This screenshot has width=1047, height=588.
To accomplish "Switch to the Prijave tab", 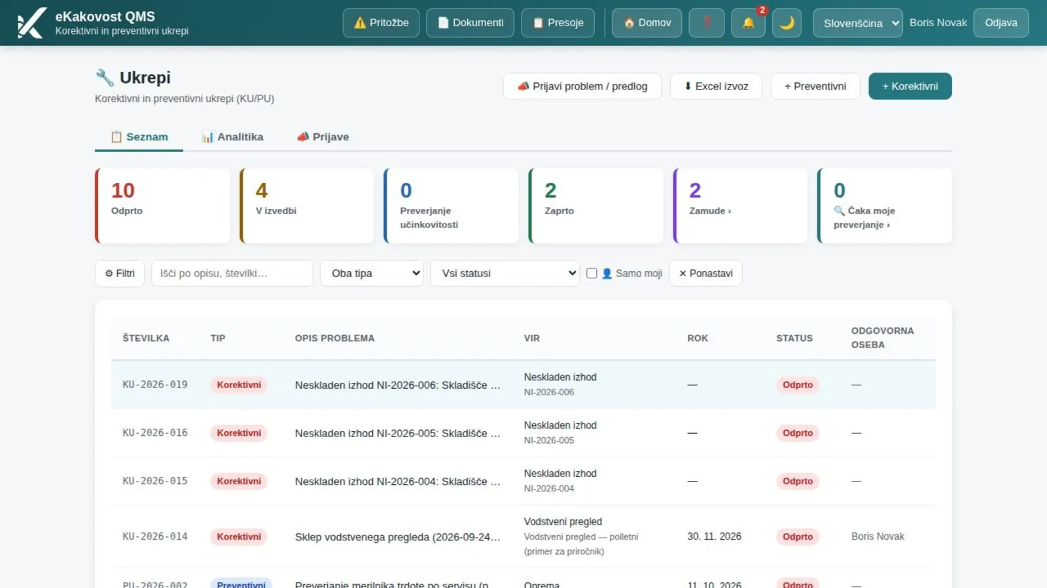I will [323, 137].
